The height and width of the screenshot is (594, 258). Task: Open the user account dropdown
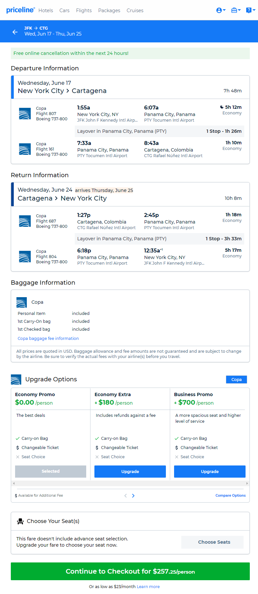221,10
